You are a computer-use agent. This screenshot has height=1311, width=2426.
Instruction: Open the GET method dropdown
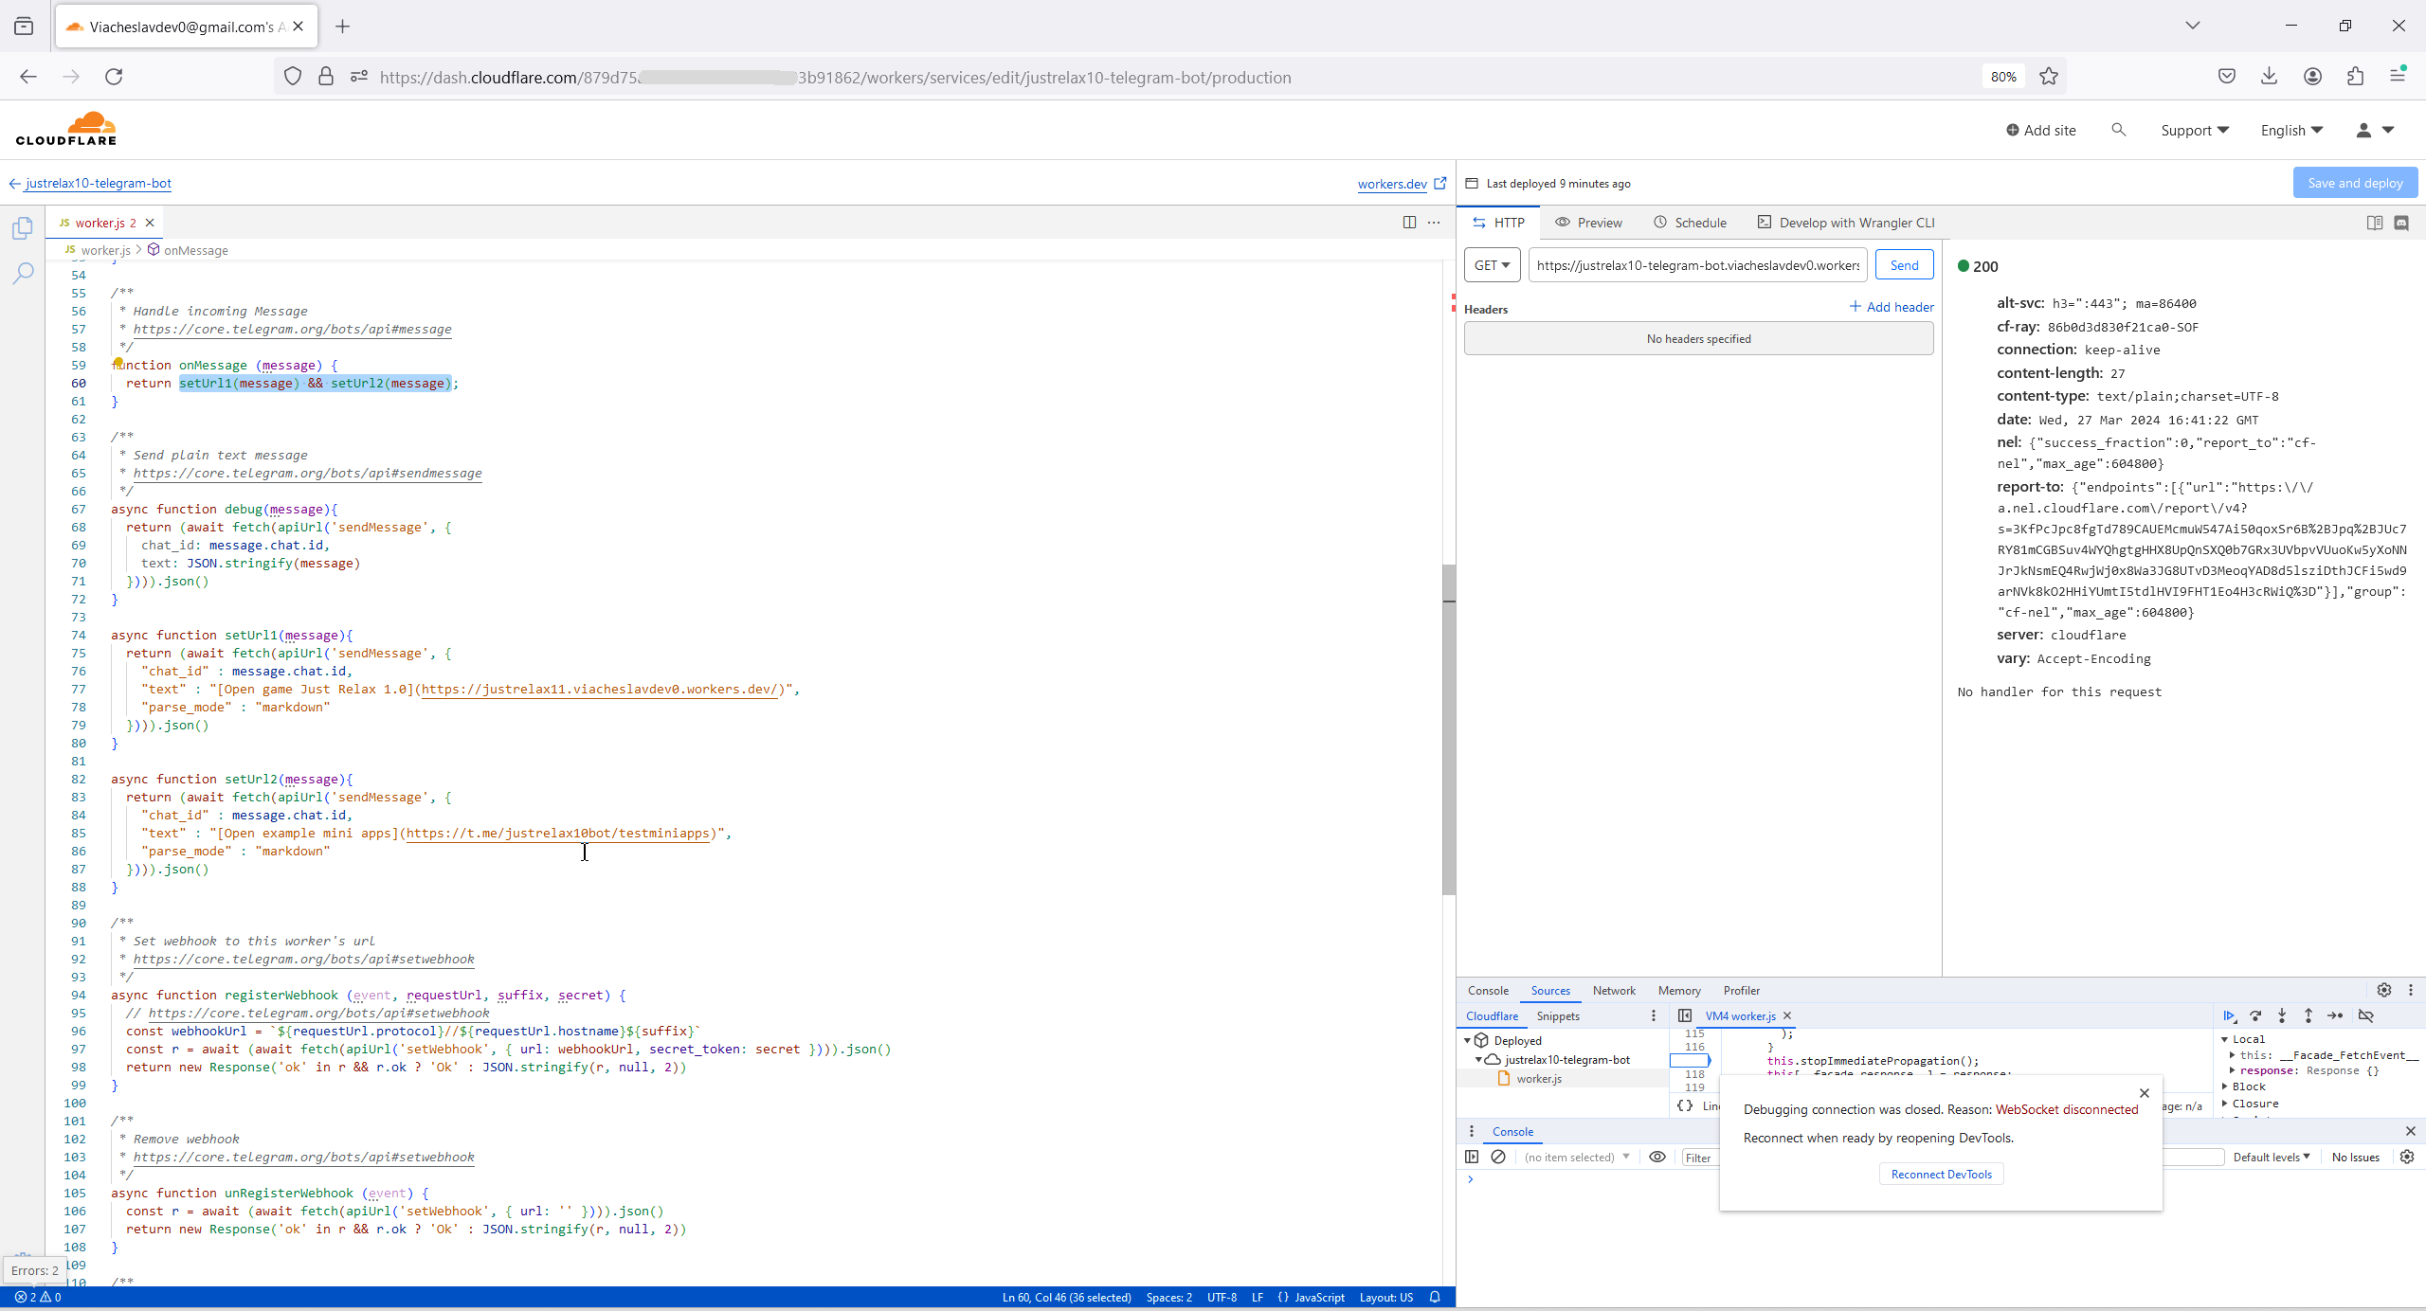click(x=1492, y=265)
